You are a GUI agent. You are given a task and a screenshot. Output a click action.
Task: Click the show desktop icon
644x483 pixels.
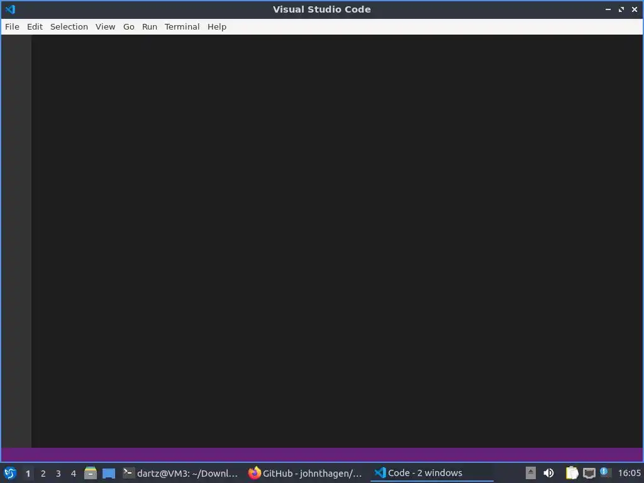click(x=109, y=473)
